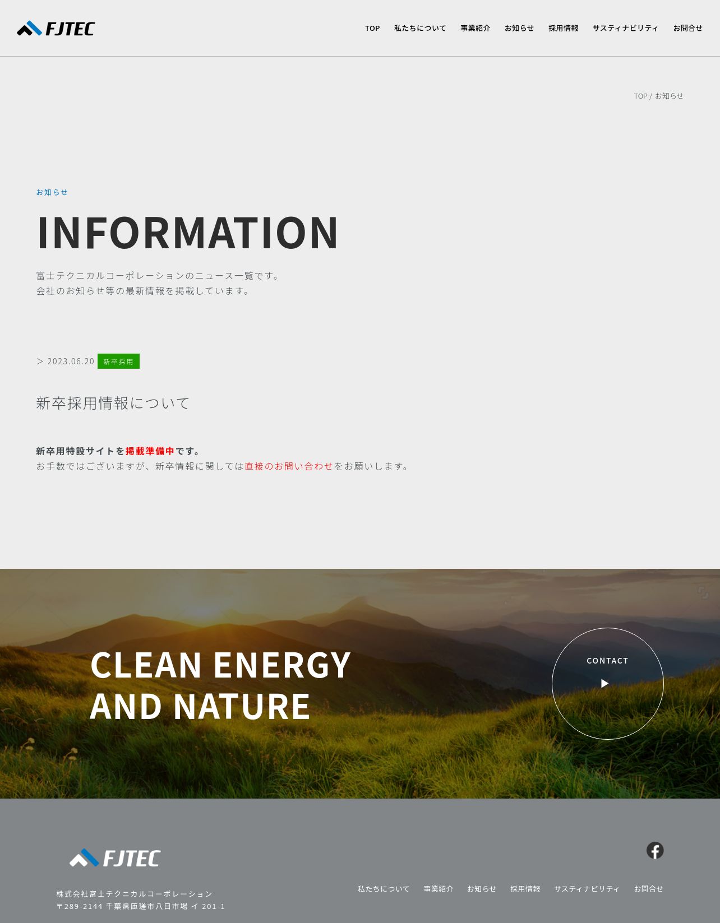Click the INFORMATION heading

(x=188, y=232)
